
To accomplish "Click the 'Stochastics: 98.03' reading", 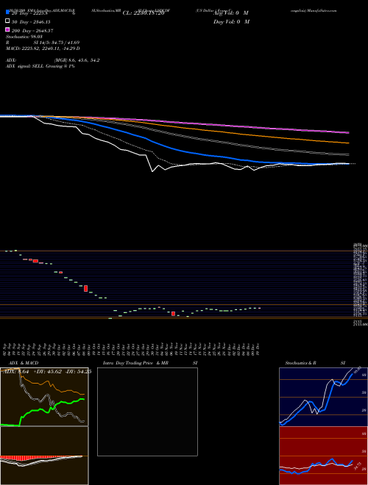I will point(24,37).
